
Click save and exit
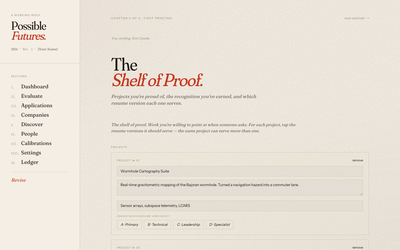(x=356, y=18)
